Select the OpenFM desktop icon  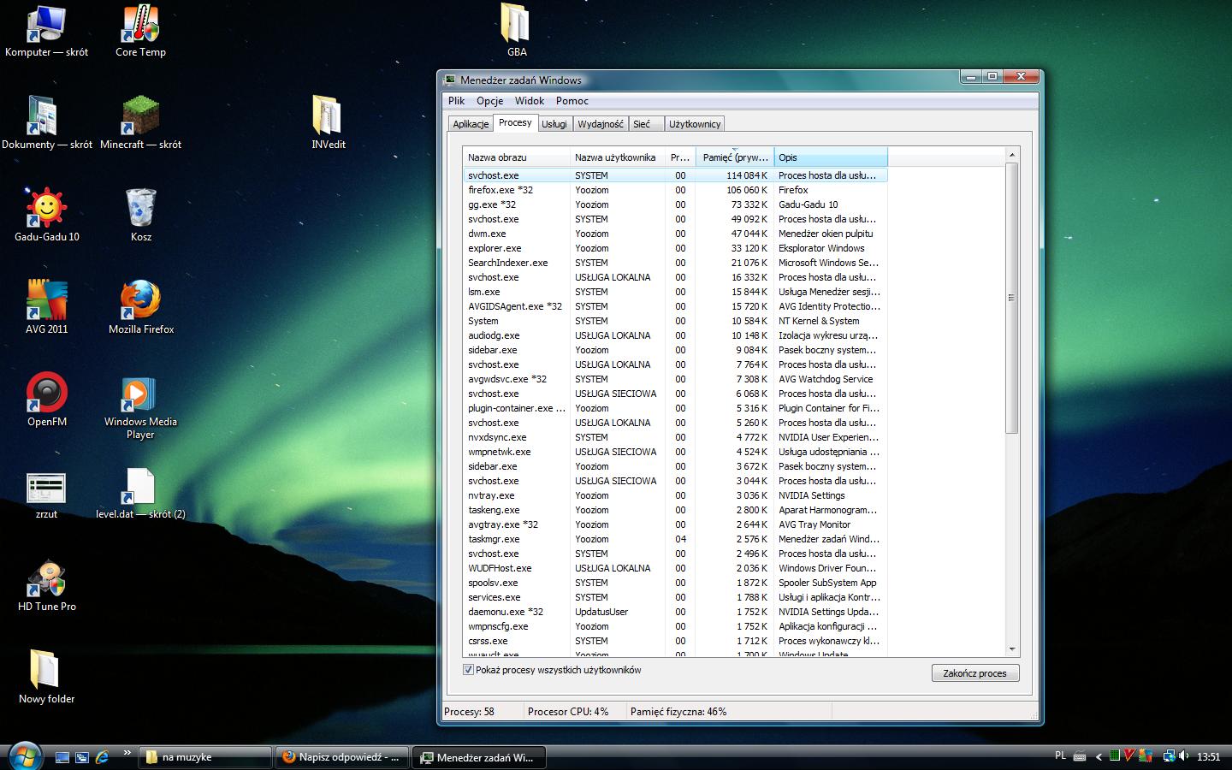[47, 400]
